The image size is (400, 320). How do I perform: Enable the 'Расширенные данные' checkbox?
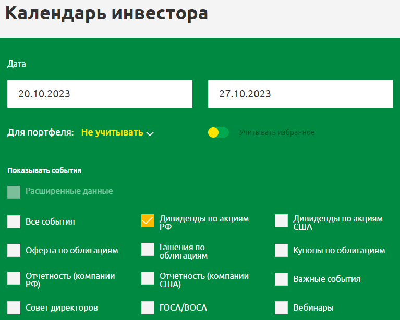pos(14,191)
